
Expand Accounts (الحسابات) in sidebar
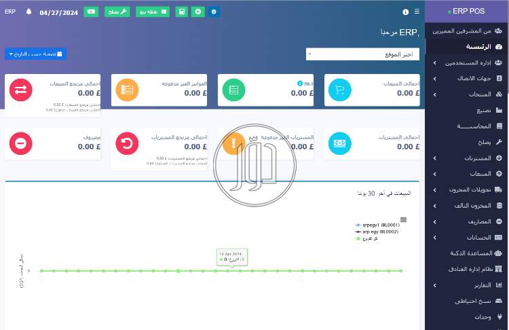pos(467,238)
